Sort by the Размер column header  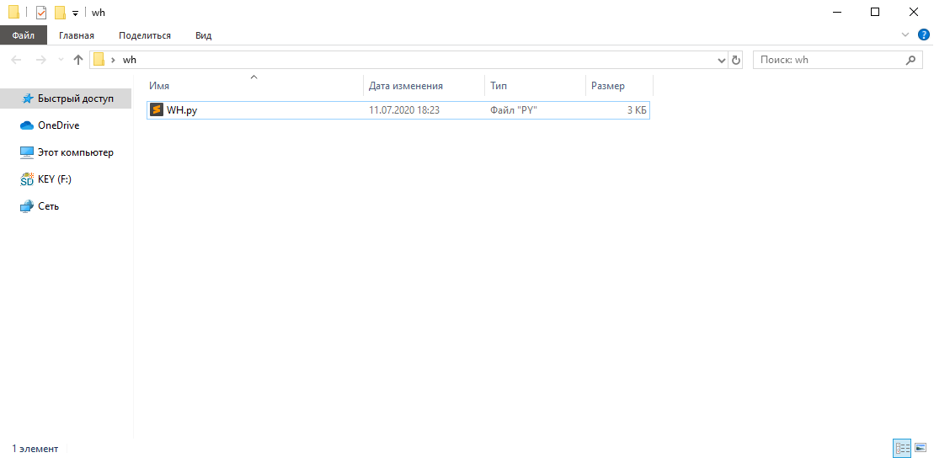click(619, 86)
